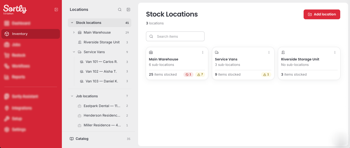Image resolution: width=350 pixels, height=148 pixels.
Task: Click the Van 102 — Aisha T. icon
Action: [82, 72]
